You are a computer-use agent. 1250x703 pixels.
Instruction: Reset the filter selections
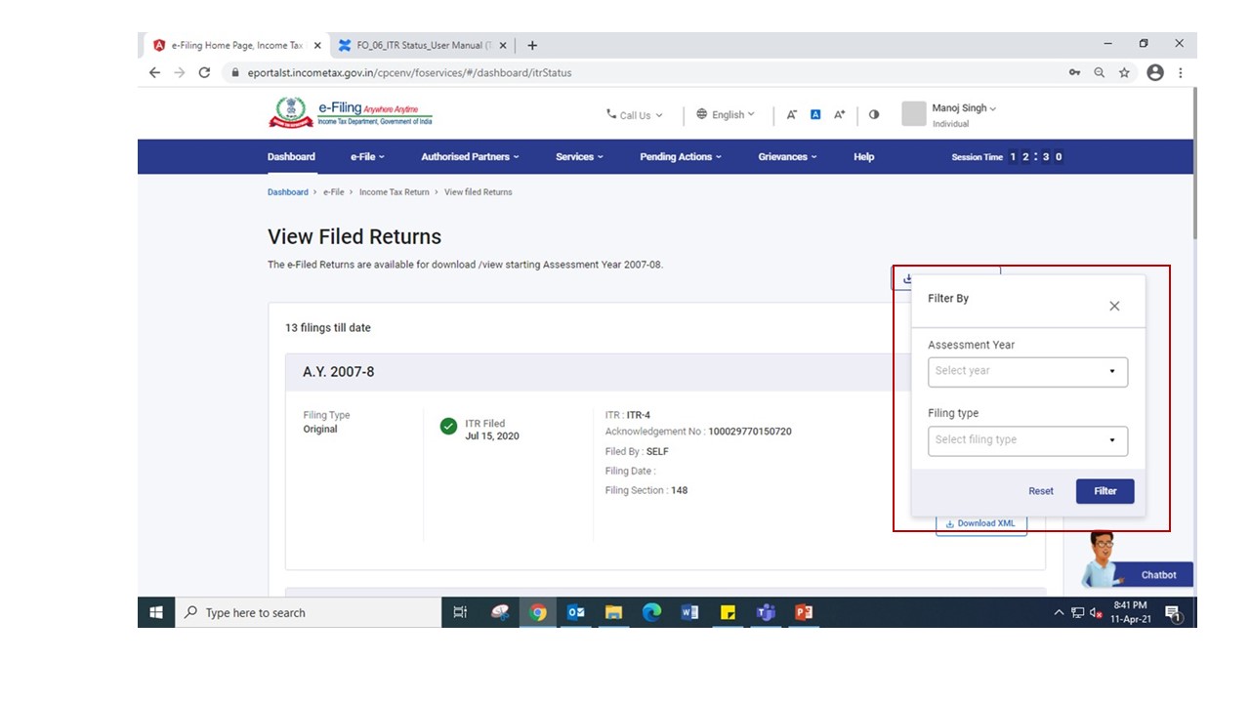pos(1040,491)
